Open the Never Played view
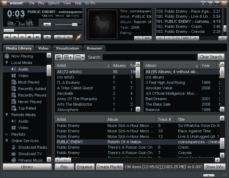Screen dimensions: 229x178 (30, 102)
